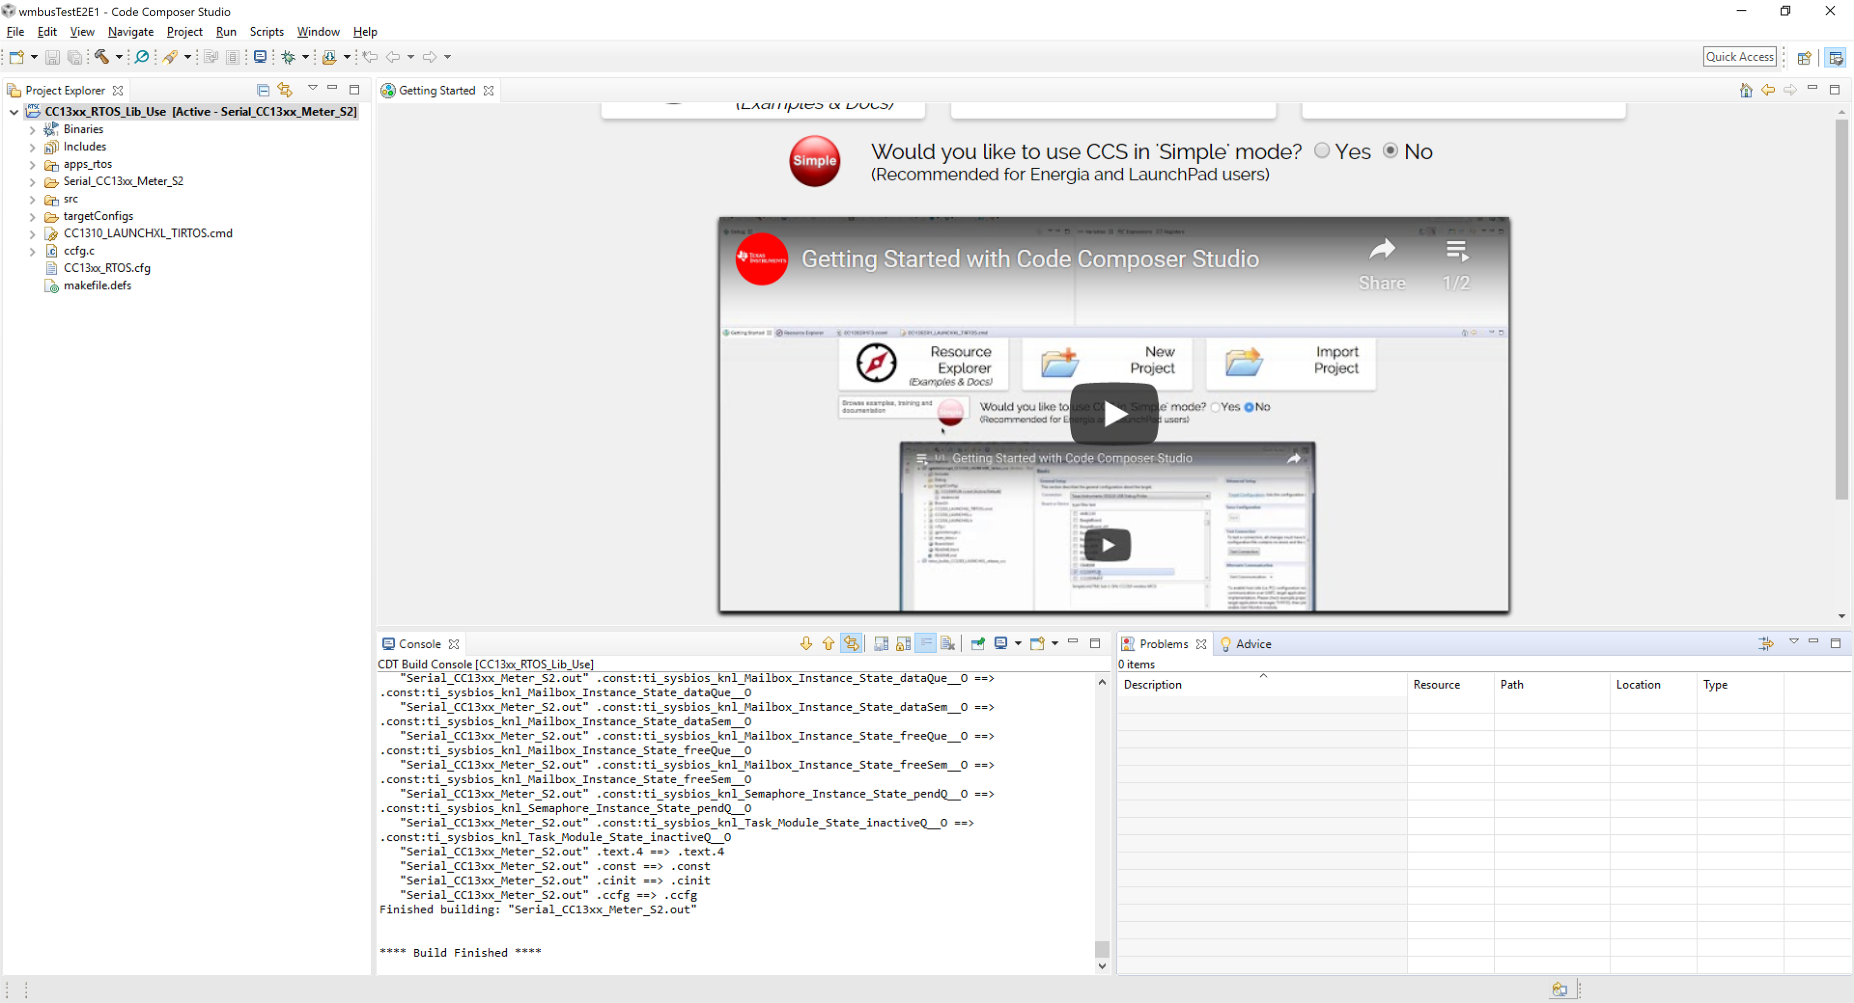Sort by Resource column header
The width and height of the screenshot is (1854, 1003).
(1450, 685)
